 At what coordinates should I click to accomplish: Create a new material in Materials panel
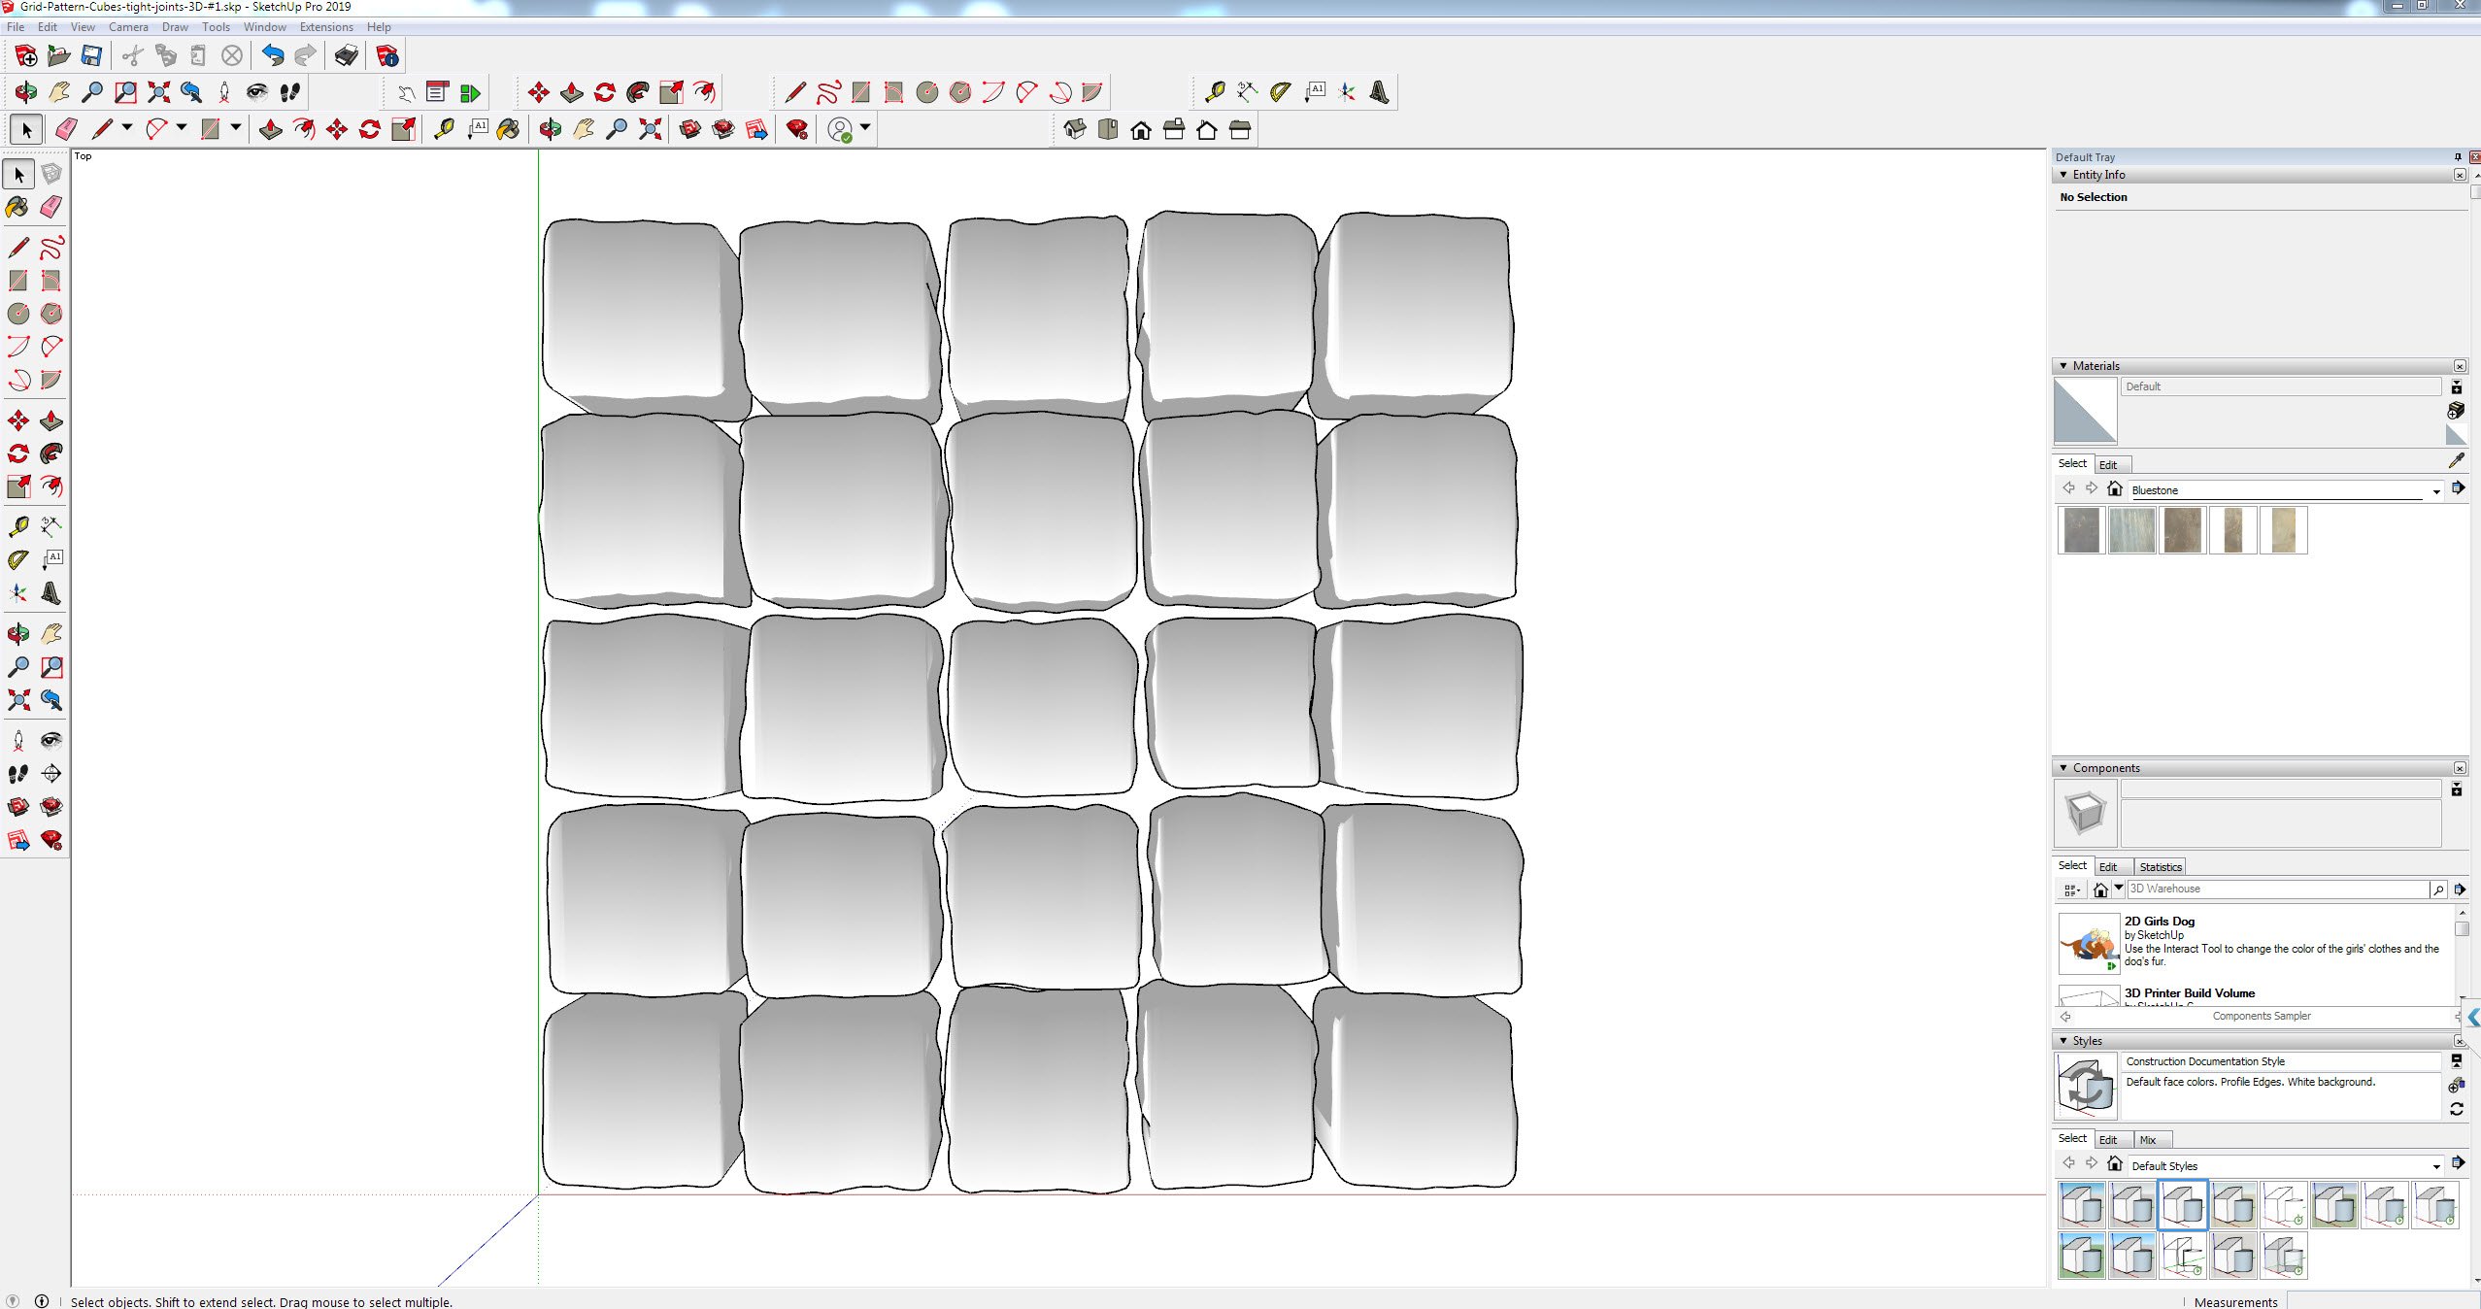[2459, 411]
